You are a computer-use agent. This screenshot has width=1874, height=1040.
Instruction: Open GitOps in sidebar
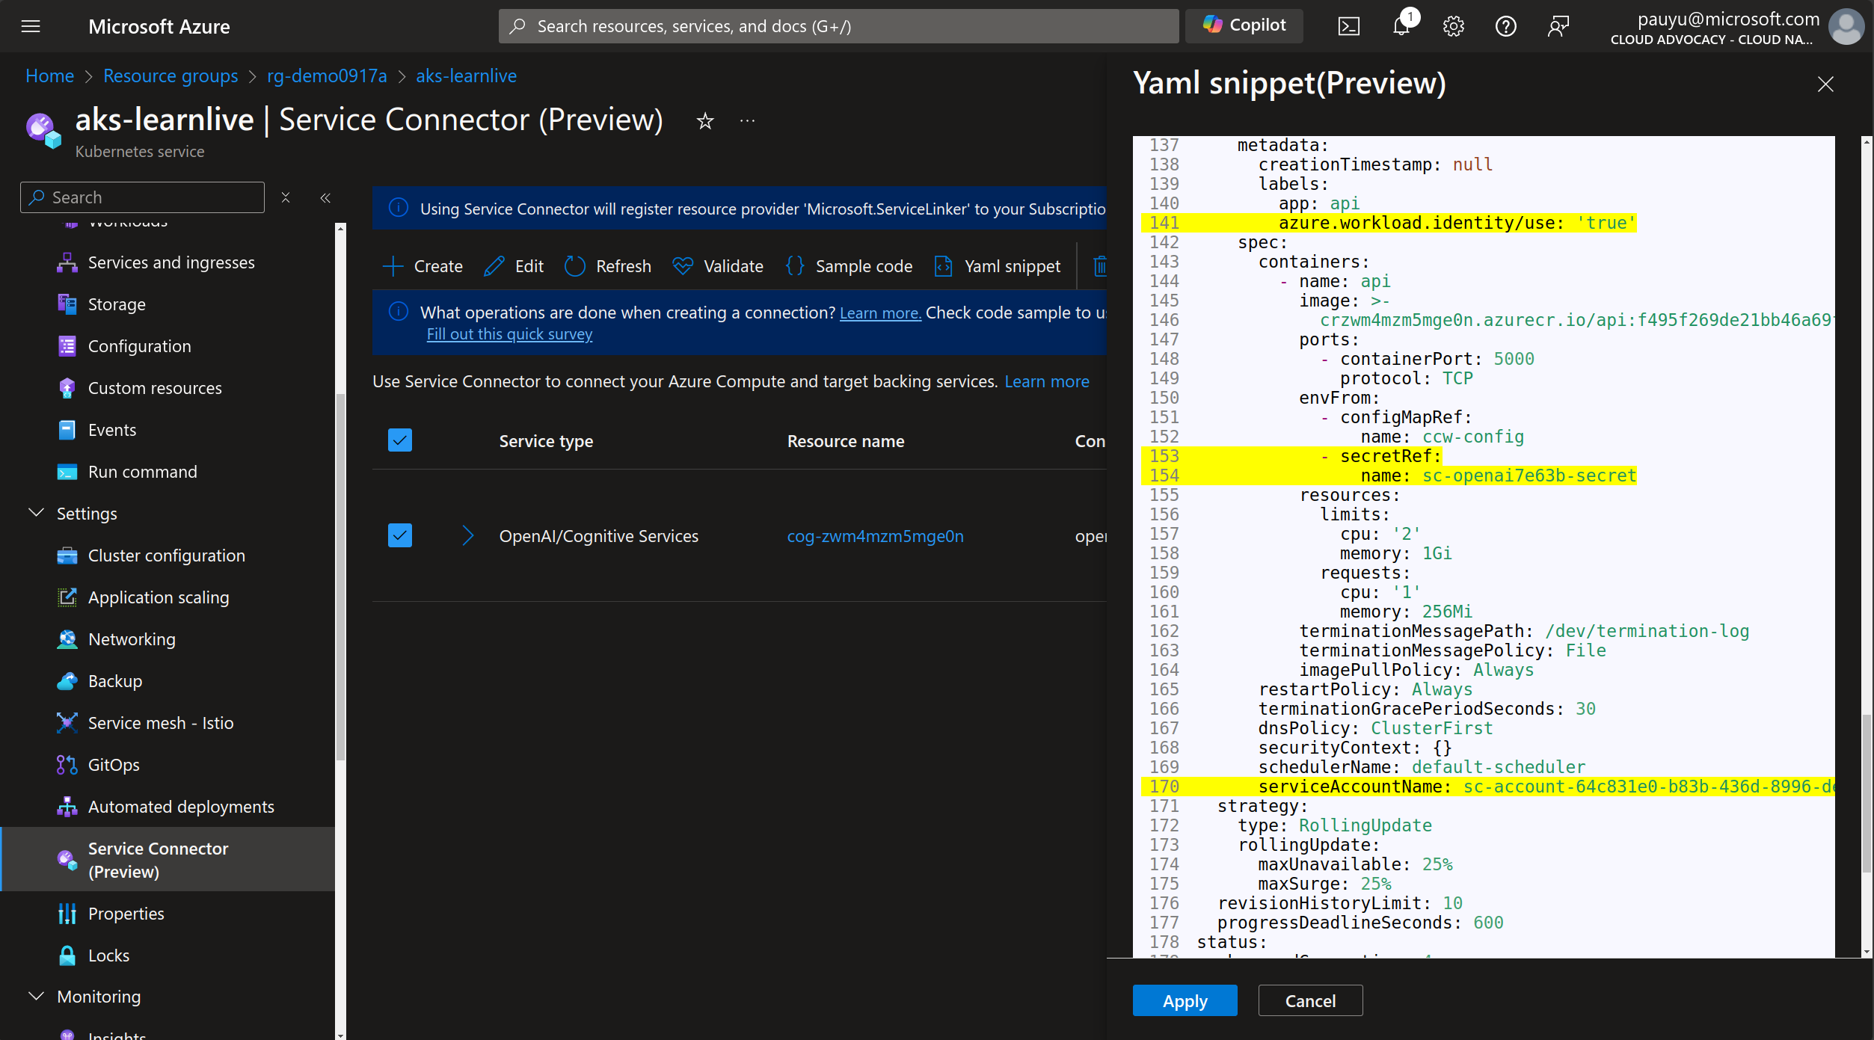[114, 765]
